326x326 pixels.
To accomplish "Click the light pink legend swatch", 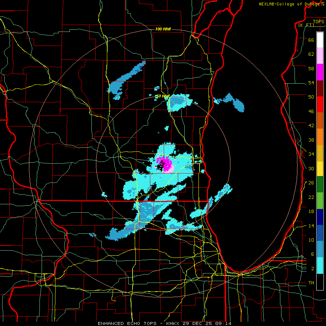I will pyautogui.click(x=320, y=56).
